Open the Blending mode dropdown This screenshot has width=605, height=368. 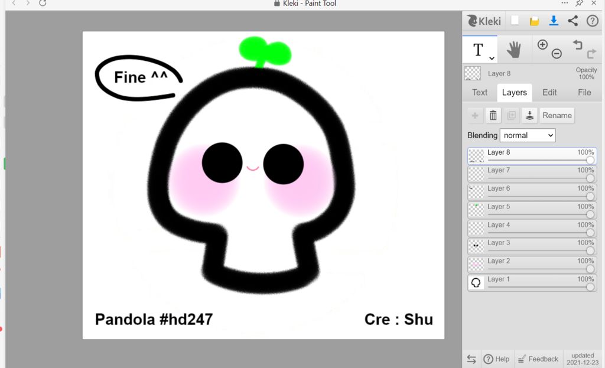tap(528, 135)
